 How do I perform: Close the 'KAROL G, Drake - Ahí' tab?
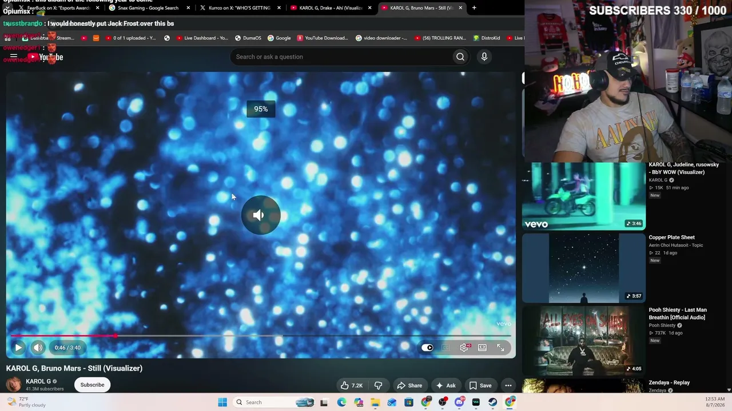click(x=370, y=8)
